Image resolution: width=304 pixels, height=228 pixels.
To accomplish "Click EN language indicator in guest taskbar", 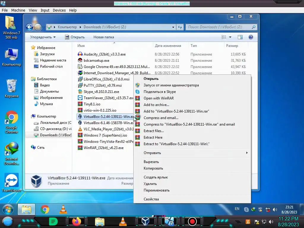I will tap(237, 209).
